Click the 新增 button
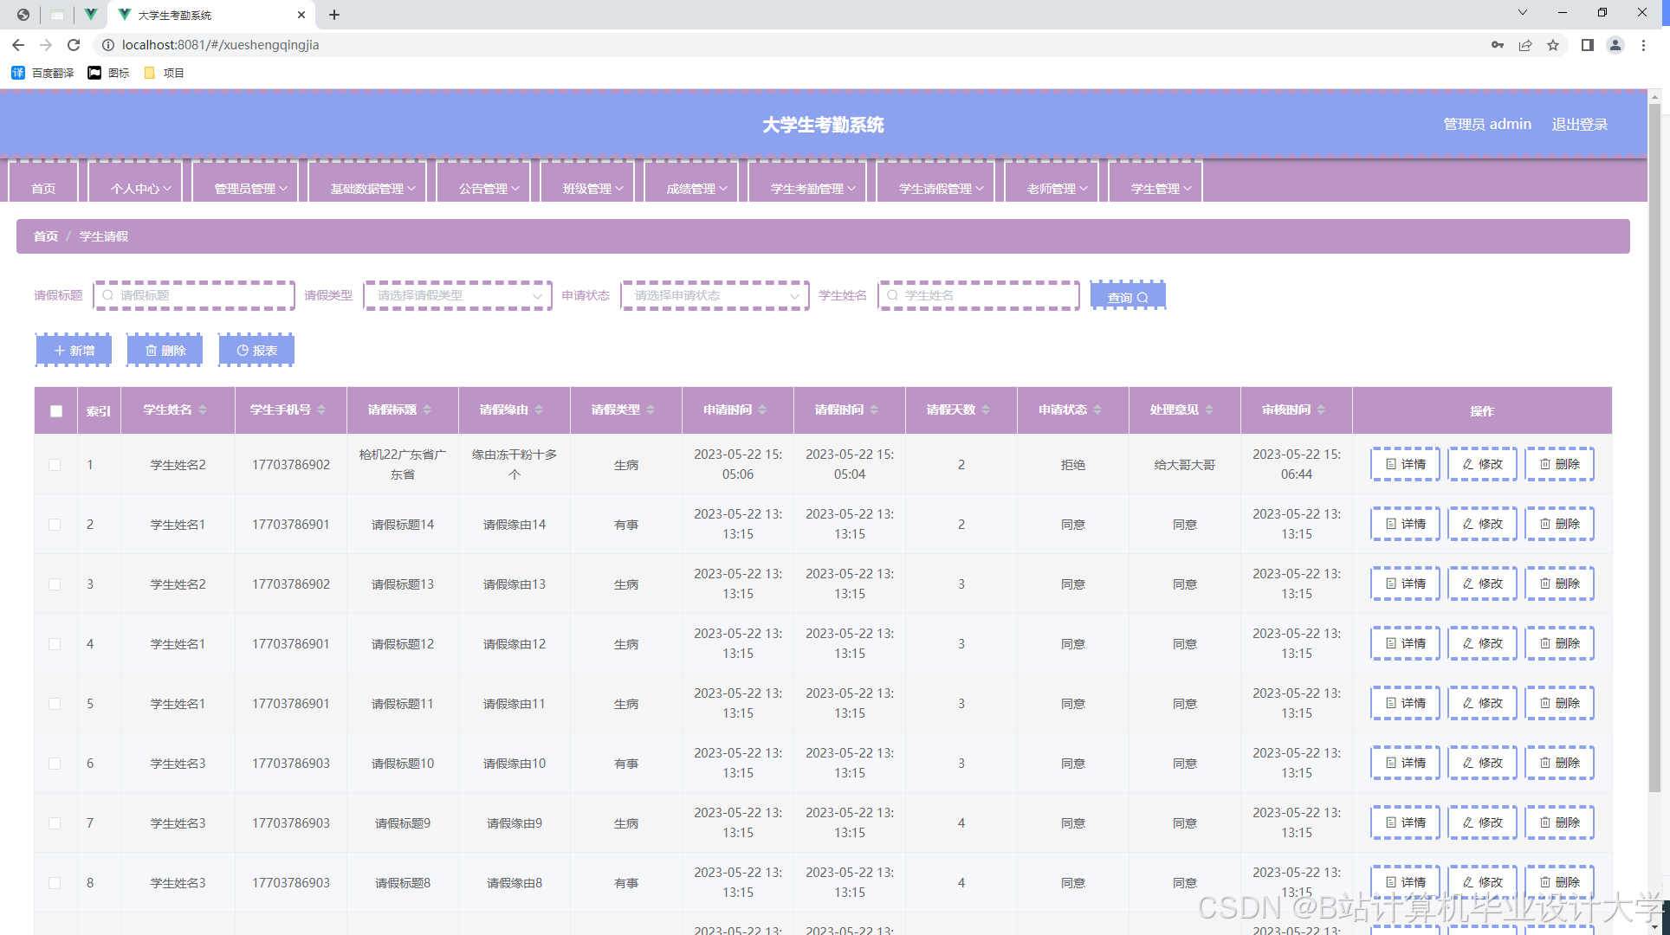Viewport: 1670px width, 935px height. [x=74, y=351]
